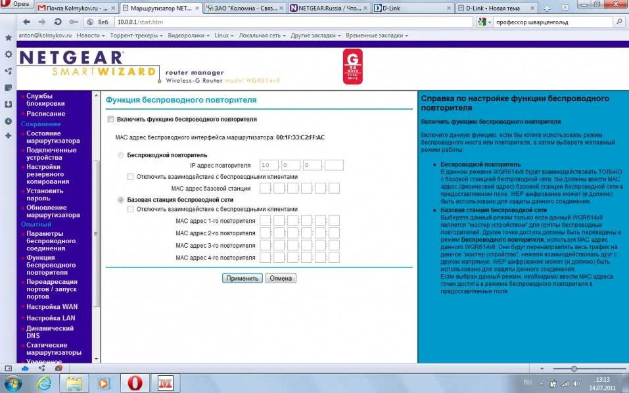Open the downloads panel icon in sidebar
Viewport: 629px width, 393px height.
[x=8, y=104]
